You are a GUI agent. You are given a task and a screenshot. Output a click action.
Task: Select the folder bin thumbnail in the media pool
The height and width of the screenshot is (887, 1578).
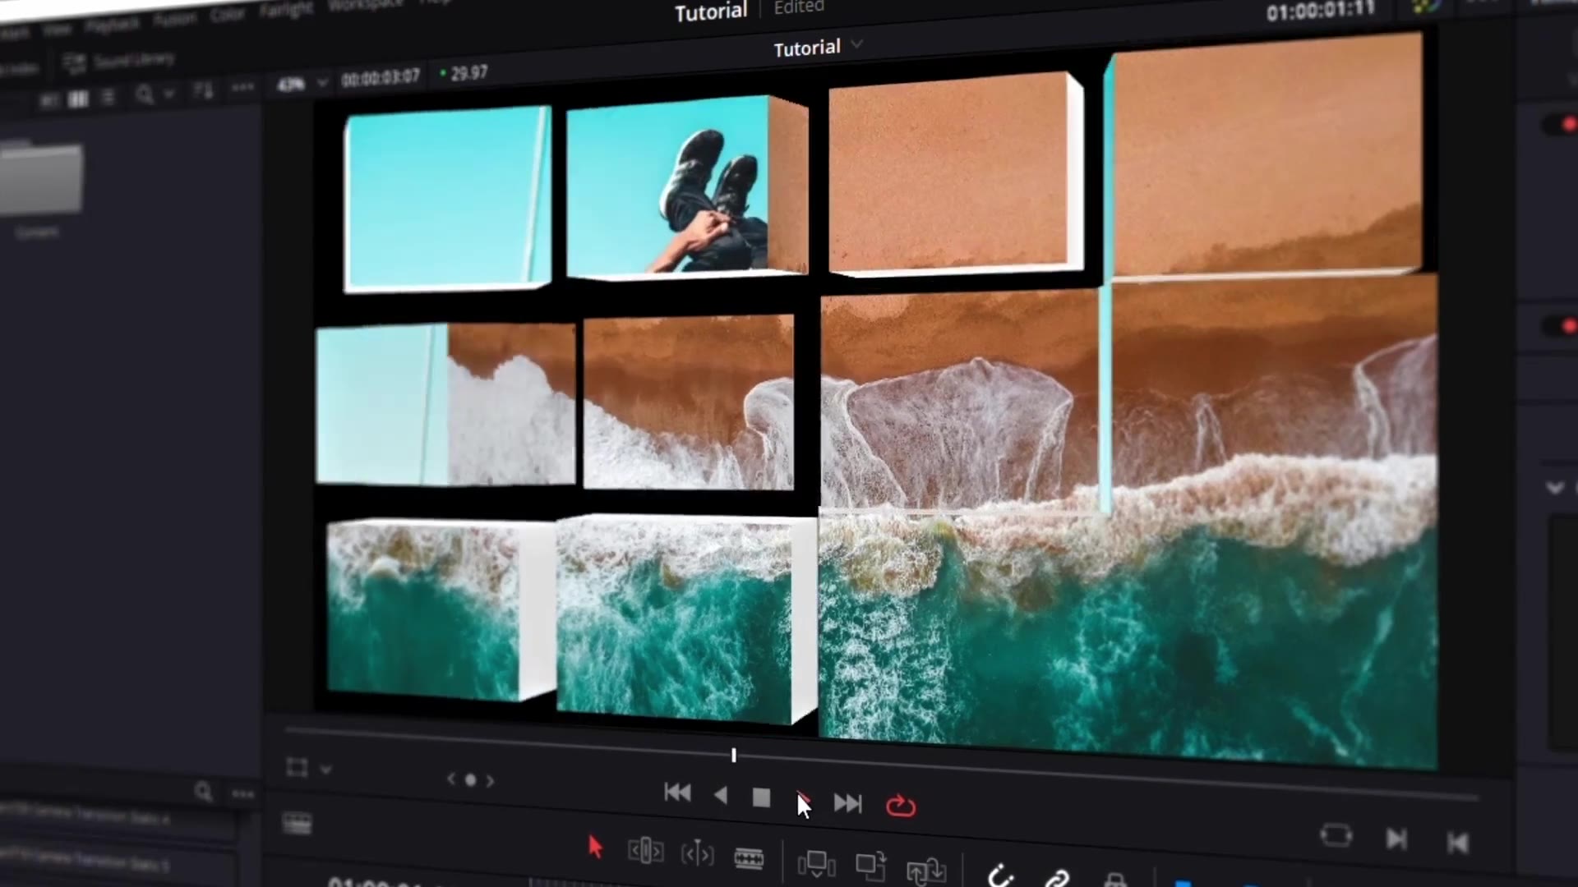(41, 177)
